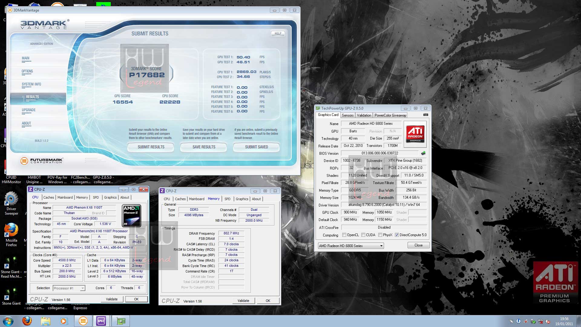Click the Close button in GPU-Z
Screen dimensions: 581x327
(x=419, y=245)
